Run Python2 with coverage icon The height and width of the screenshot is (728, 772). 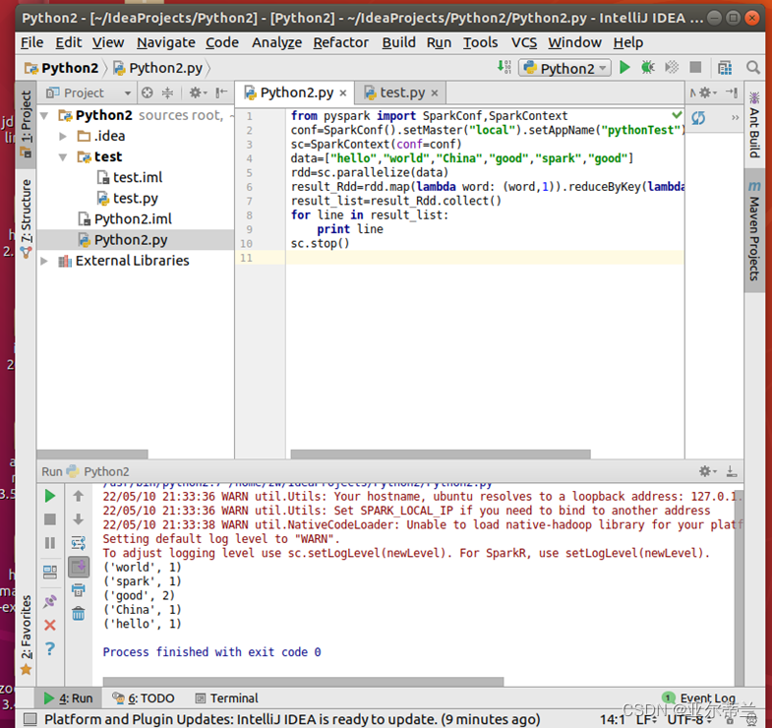672,68
